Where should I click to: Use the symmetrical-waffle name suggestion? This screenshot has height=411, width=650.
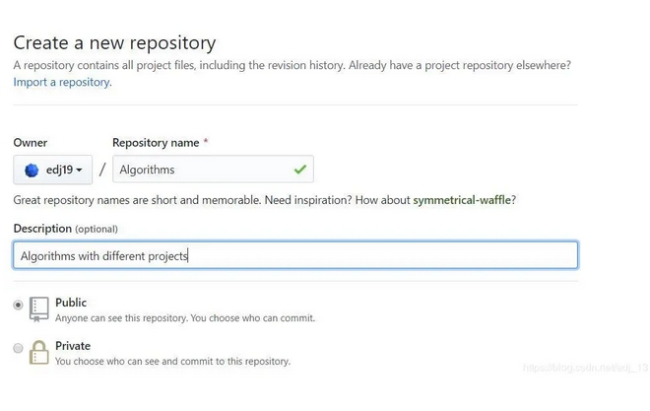(462, 200)
